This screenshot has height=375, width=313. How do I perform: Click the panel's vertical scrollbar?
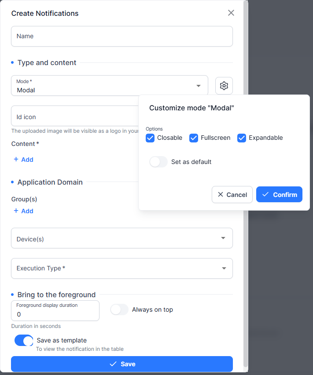pos(246,184)
